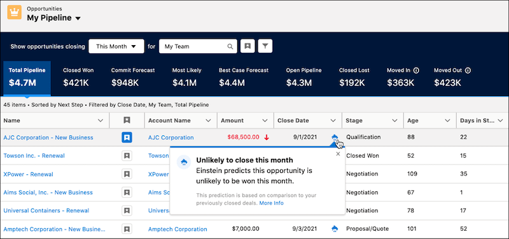The image size is (509, 239).
Task: Click the Opportunities crown icon
Action: tap(14, 12)
